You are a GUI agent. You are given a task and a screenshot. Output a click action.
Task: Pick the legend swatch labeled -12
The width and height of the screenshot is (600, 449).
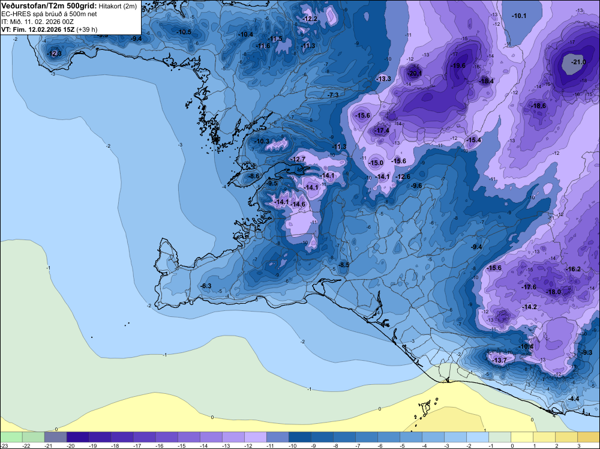pyautogui.click(x=255, y=437)
